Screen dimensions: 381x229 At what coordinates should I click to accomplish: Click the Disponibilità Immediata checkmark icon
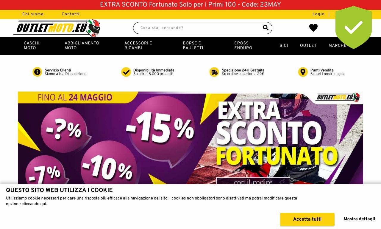pos(126,72)
